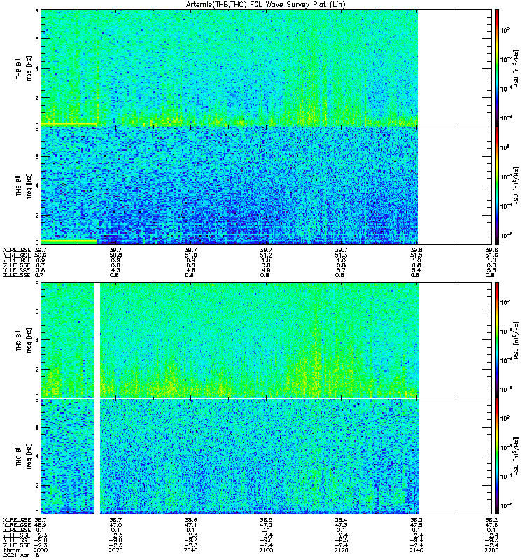Click the "2040" time tick label
This screenshot has width=525, height=560.
point(190,550)
